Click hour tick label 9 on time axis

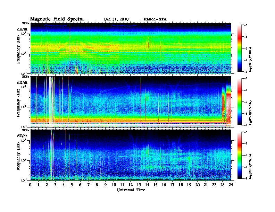click(x=106, y=185)
